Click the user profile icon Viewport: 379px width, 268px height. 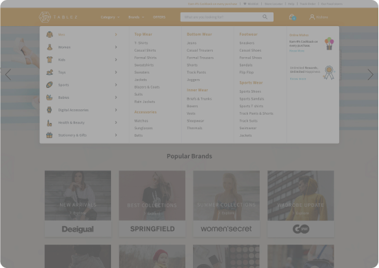point(311,17)
